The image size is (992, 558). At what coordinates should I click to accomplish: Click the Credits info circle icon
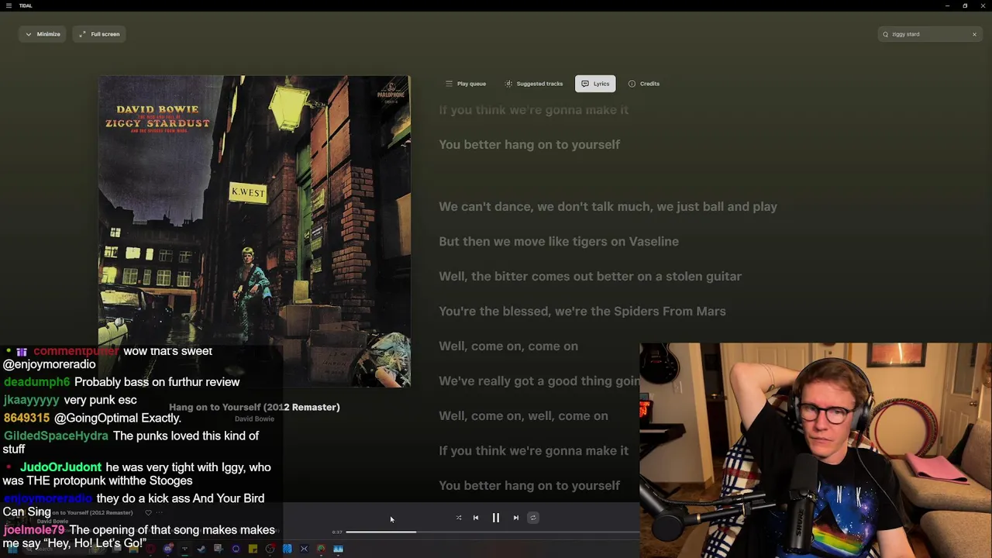pos(632,84)
